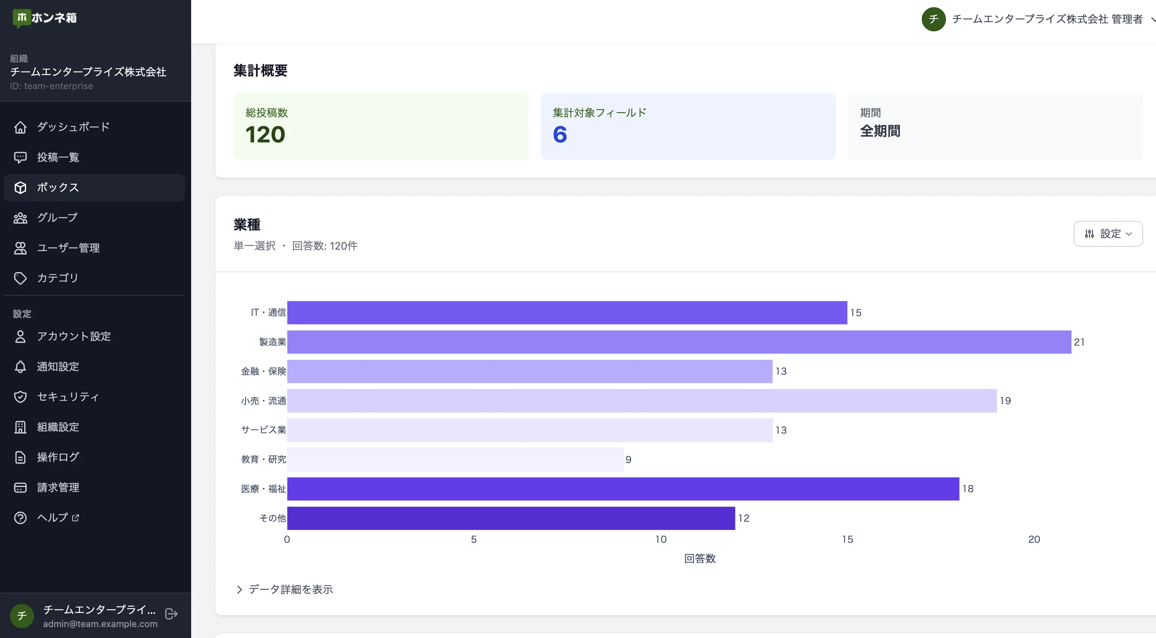Image resolution: width=1156 pixels, height=638 pixels.
Task: Click the logout icon next to account name
Action: point(171,614)
